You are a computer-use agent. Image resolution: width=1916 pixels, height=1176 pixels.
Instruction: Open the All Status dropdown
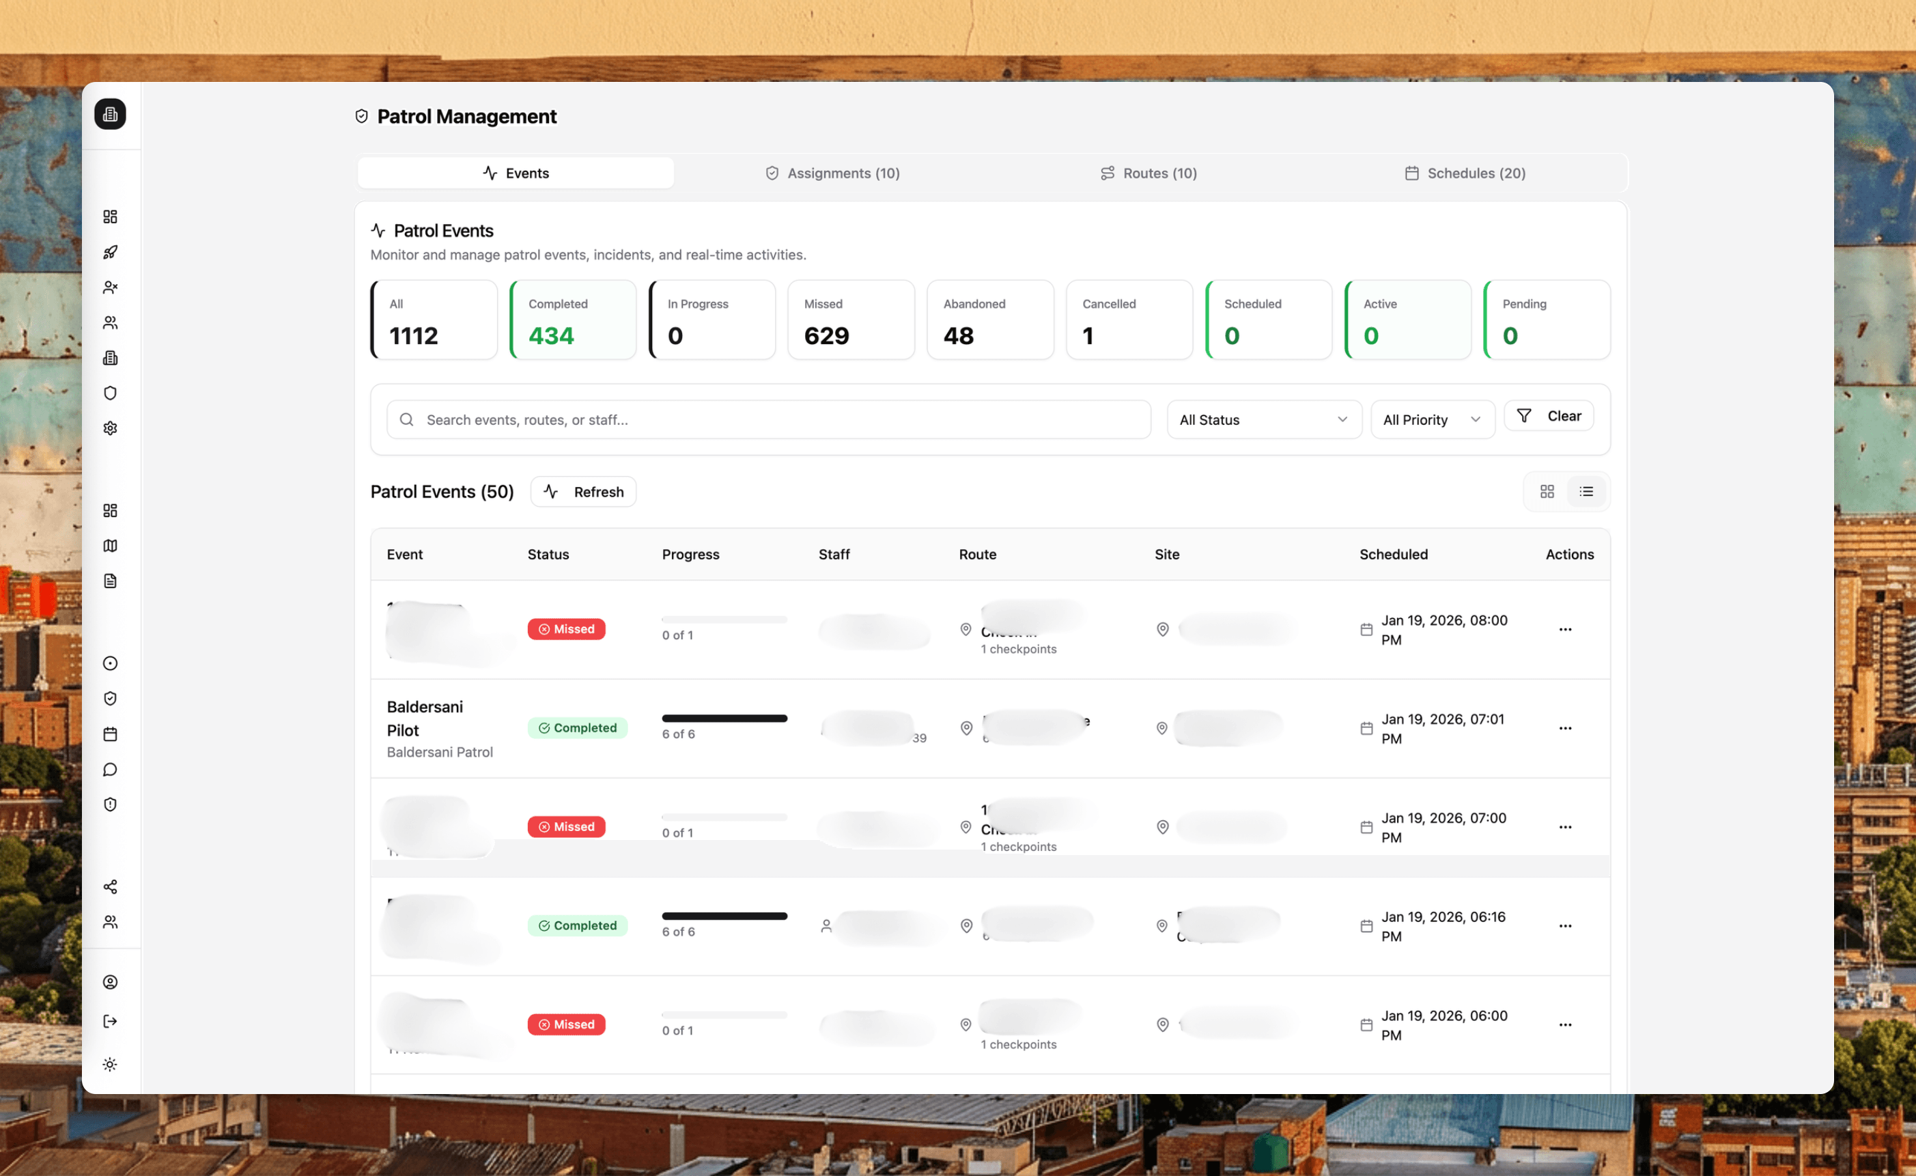click(x=1264, y=420)
